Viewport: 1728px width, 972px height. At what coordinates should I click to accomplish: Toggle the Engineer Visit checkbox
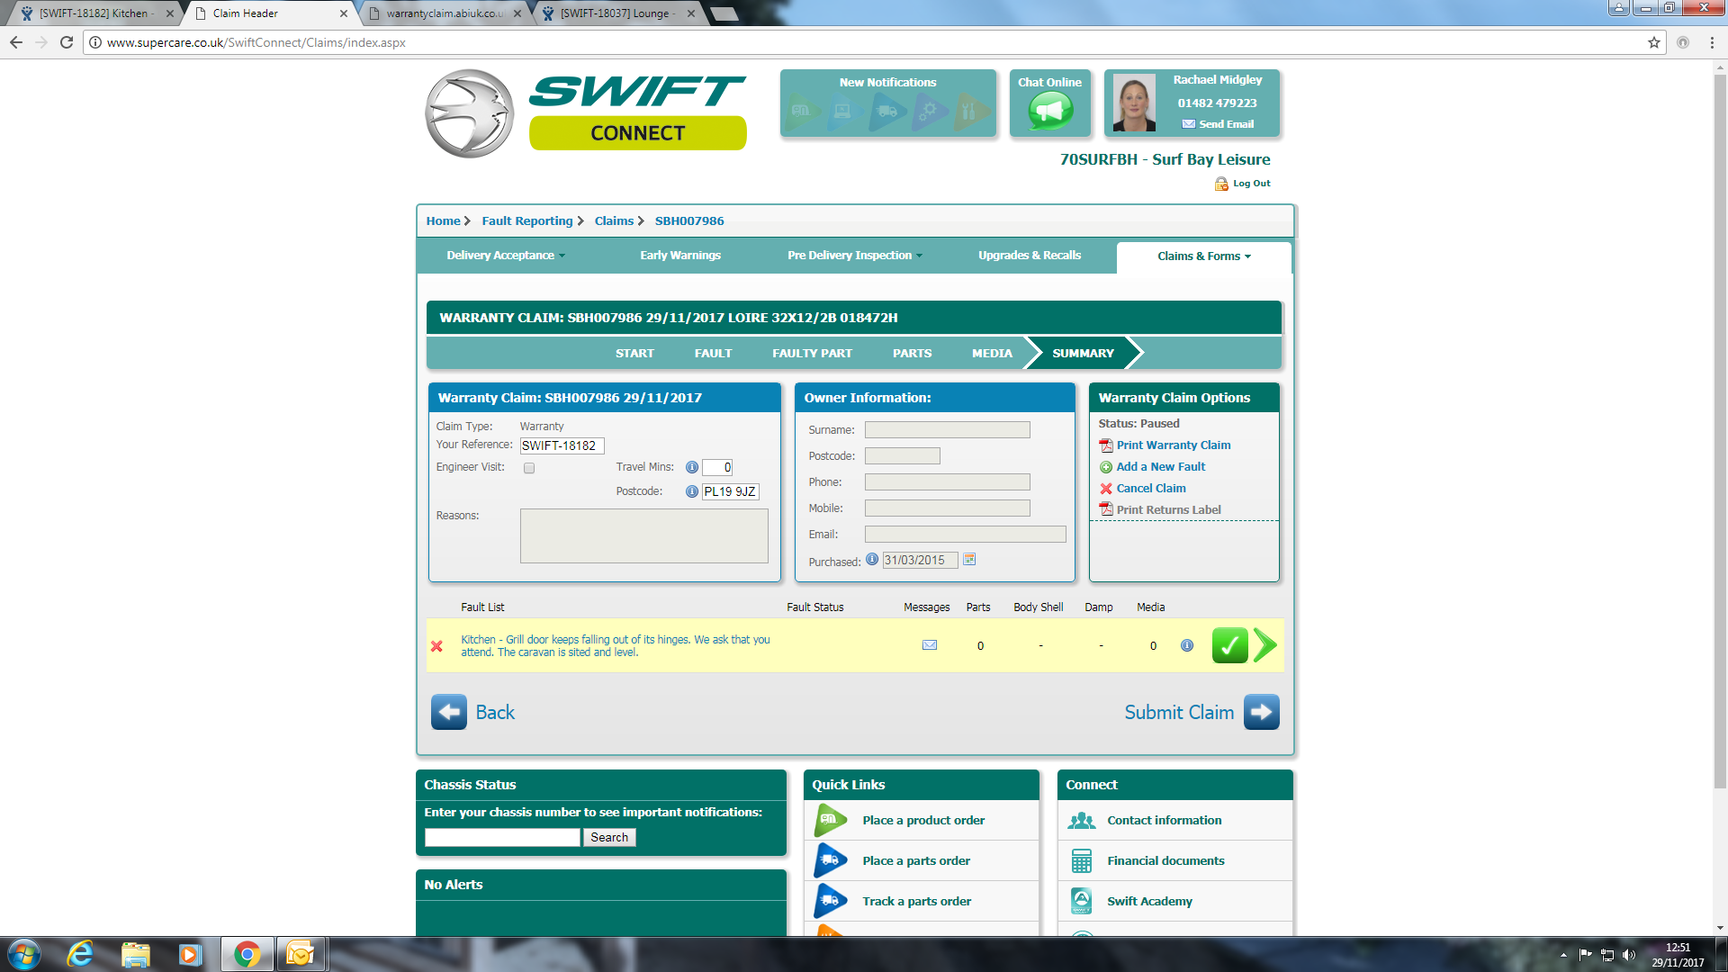(529, 468)
